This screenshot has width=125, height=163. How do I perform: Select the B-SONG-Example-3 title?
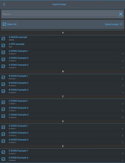tap(18, 90)
